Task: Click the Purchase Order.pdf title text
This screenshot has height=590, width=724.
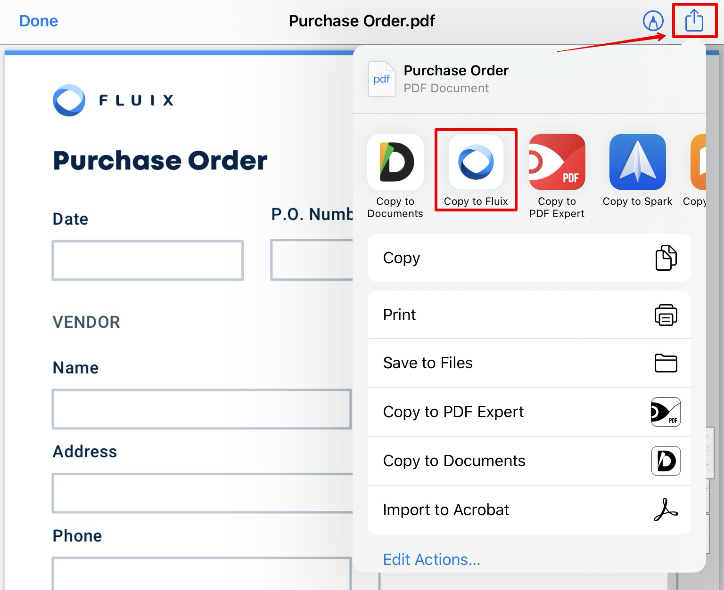Action: click(x=362, y=21)
